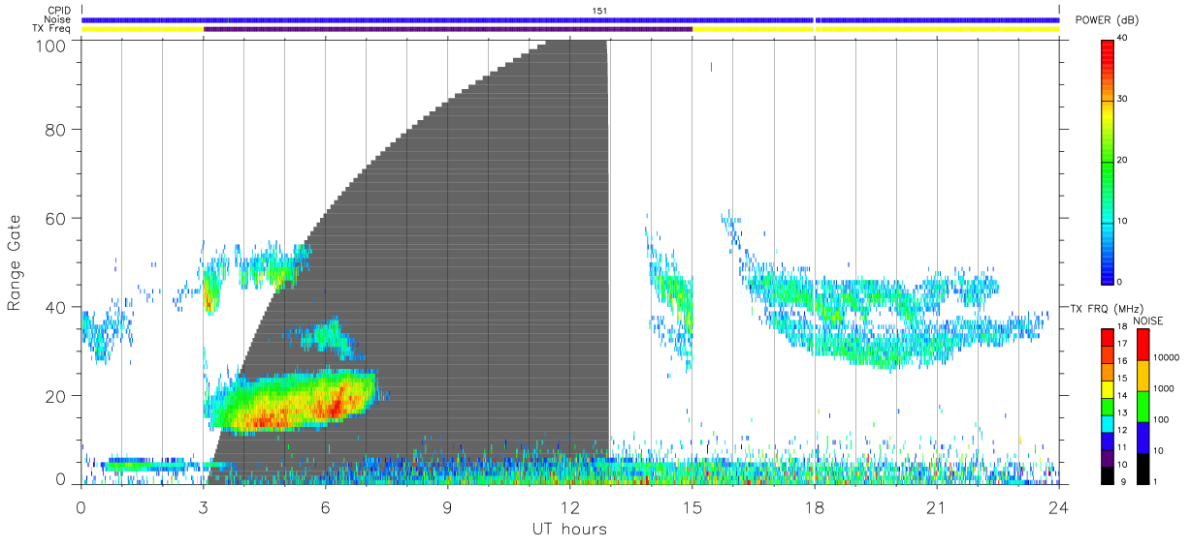
Task: Click the Range Gate axis title
Action: point(15,262)
